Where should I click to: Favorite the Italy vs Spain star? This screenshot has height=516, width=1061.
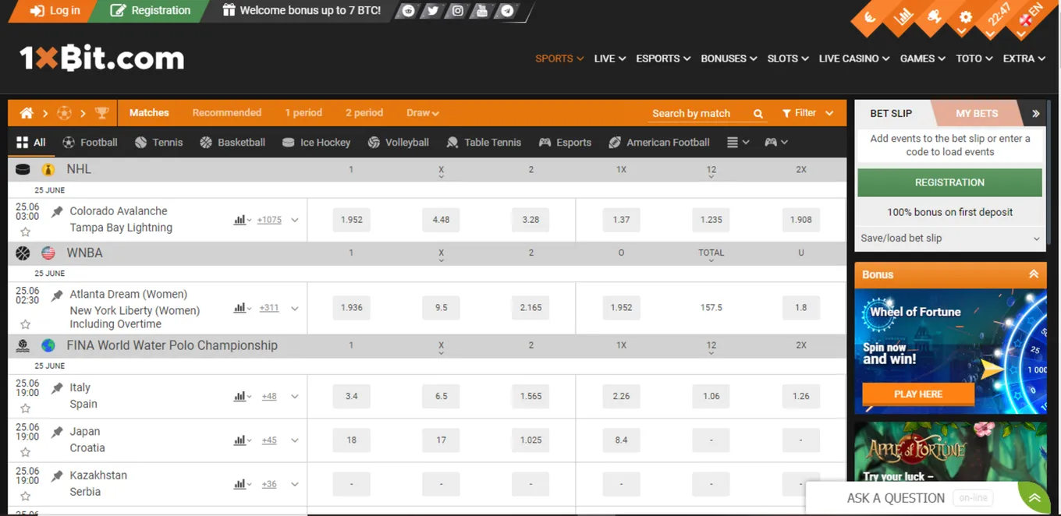pos(25,408)
